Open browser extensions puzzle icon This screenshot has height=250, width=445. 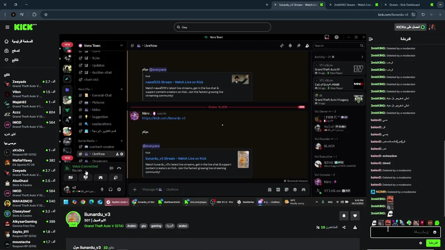point(34,15)
